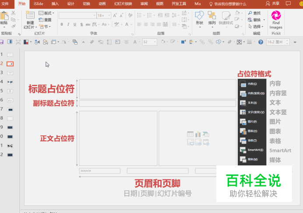Click the SmartArt(S) placeholder format item

point(252,150)
